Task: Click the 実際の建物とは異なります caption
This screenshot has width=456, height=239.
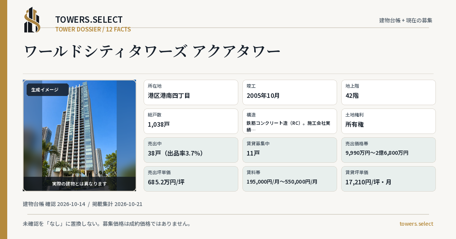Action: [79, 184]
